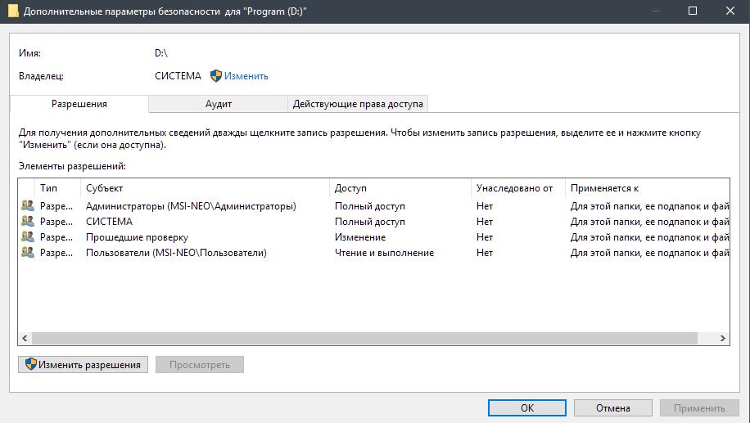Screen dimensions: 750x423
Task: Click the Изменить owner link
Action: pos(246,76)
